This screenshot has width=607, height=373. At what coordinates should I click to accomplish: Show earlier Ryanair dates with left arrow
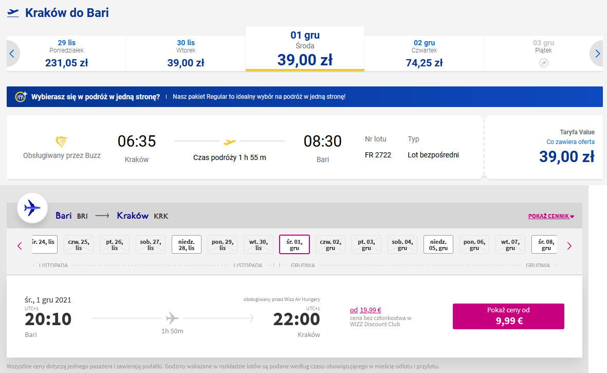pos(12,54)
